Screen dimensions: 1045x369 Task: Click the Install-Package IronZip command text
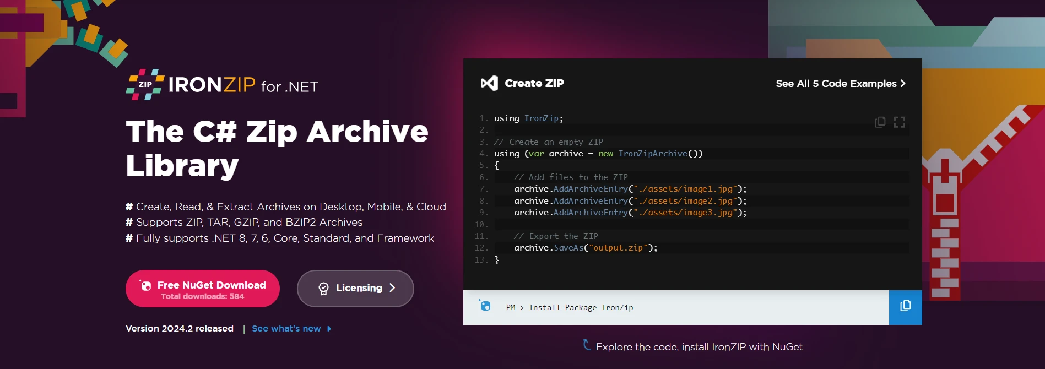(x=581, y=308)
